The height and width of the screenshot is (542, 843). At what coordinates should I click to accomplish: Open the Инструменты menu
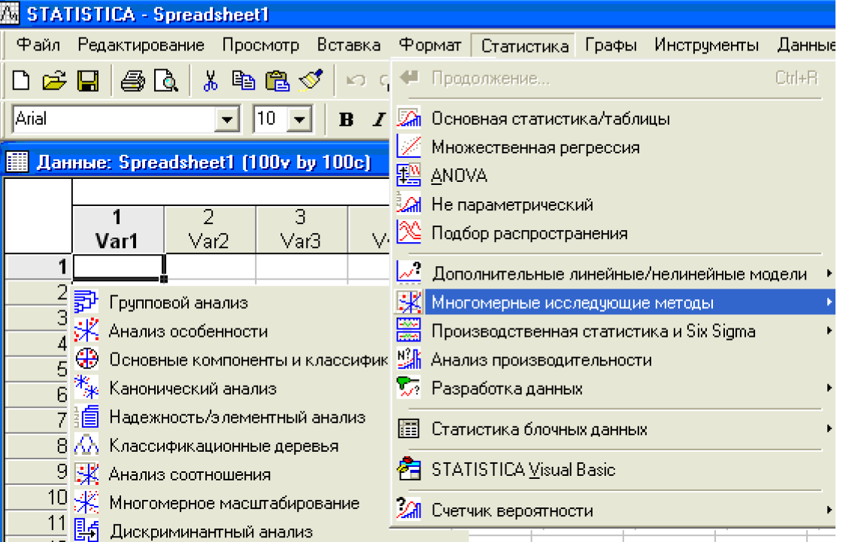(x=706, y=44)
